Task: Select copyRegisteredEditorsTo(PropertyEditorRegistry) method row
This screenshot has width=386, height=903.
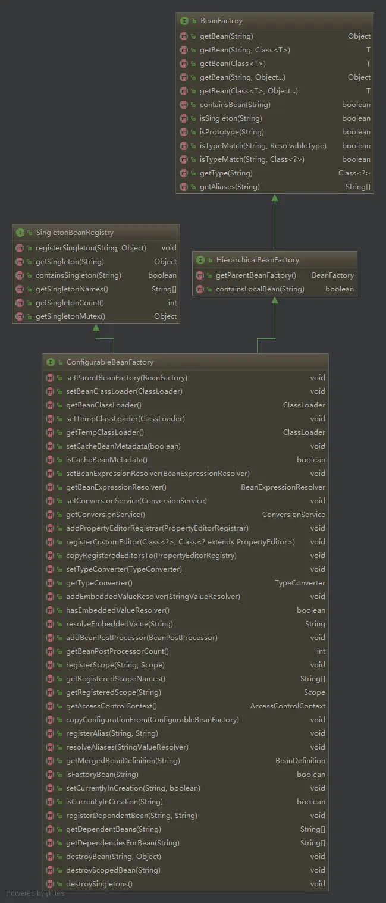Action: pyautogui.click(x=186, y=556)
